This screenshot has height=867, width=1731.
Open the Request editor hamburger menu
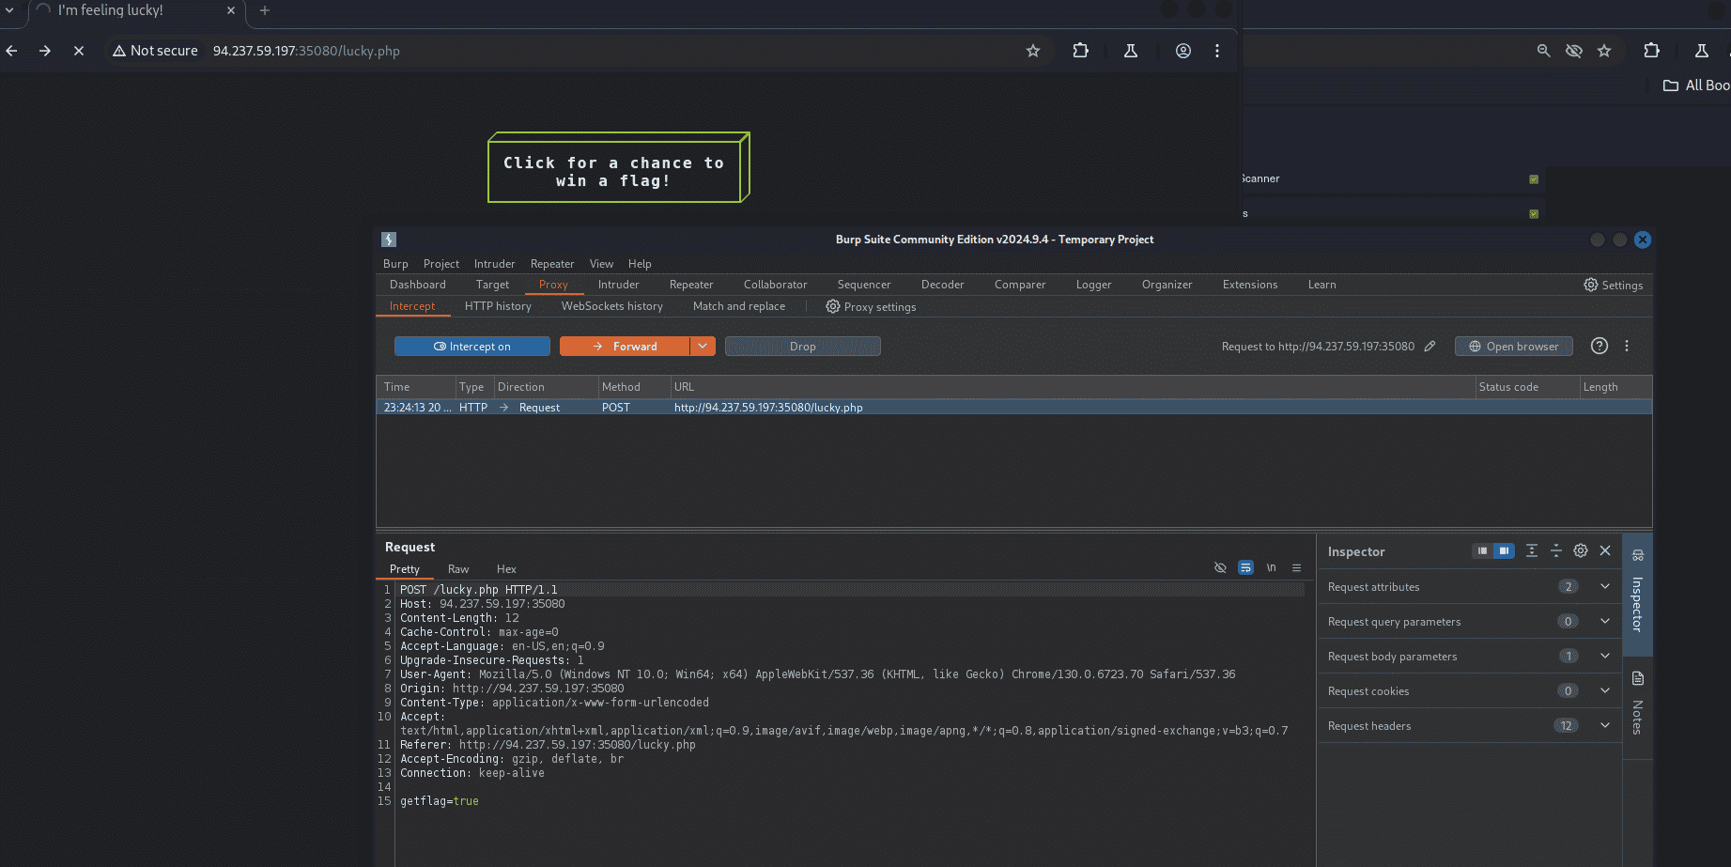coord(1296,567)
